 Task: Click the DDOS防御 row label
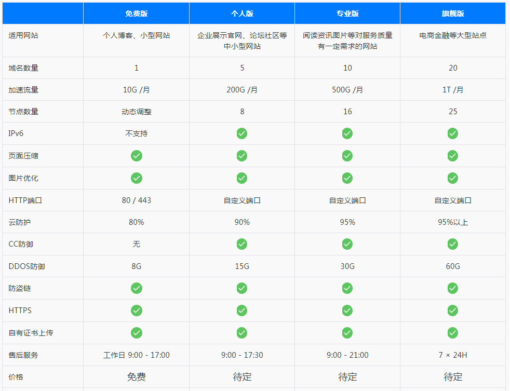(26, 266)
